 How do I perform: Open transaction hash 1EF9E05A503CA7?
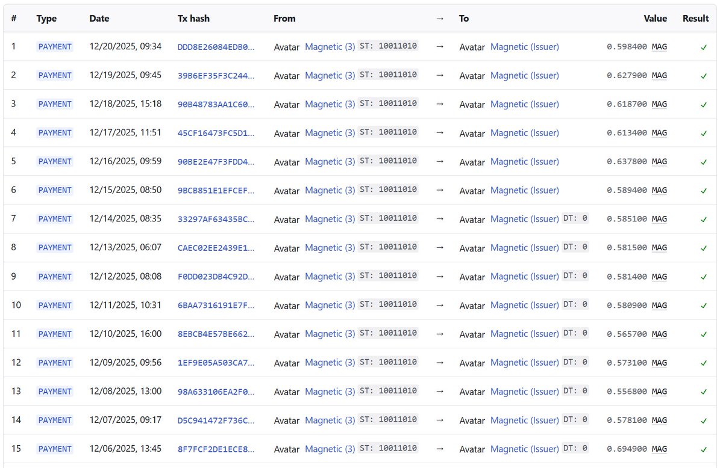click(x=216, y=363)
